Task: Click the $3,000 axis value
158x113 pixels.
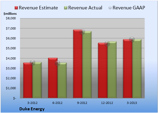Action: (11, 68)
